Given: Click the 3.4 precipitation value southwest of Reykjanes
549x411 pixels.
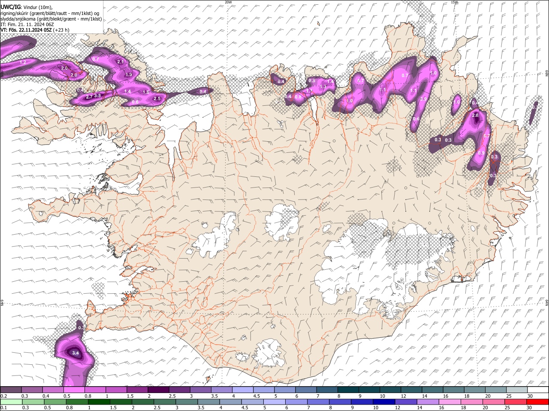Looking at the screenshot, I should point(75,353).
